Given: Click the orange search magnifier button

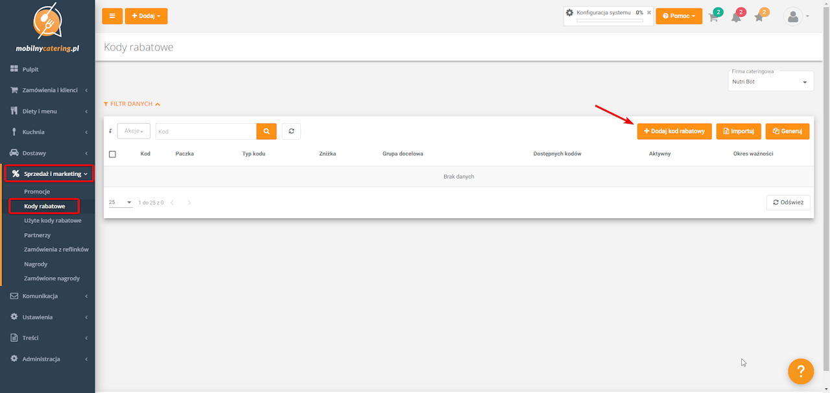Looking at the screenshot, I should point(267,131).
